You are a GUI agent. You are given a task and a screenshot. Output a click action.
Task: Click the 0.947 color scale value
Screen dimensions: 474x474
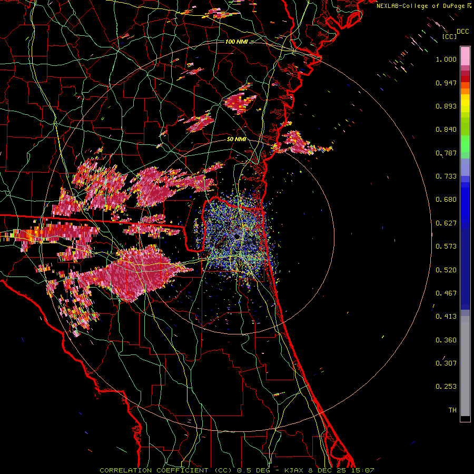tap(446, 83)
